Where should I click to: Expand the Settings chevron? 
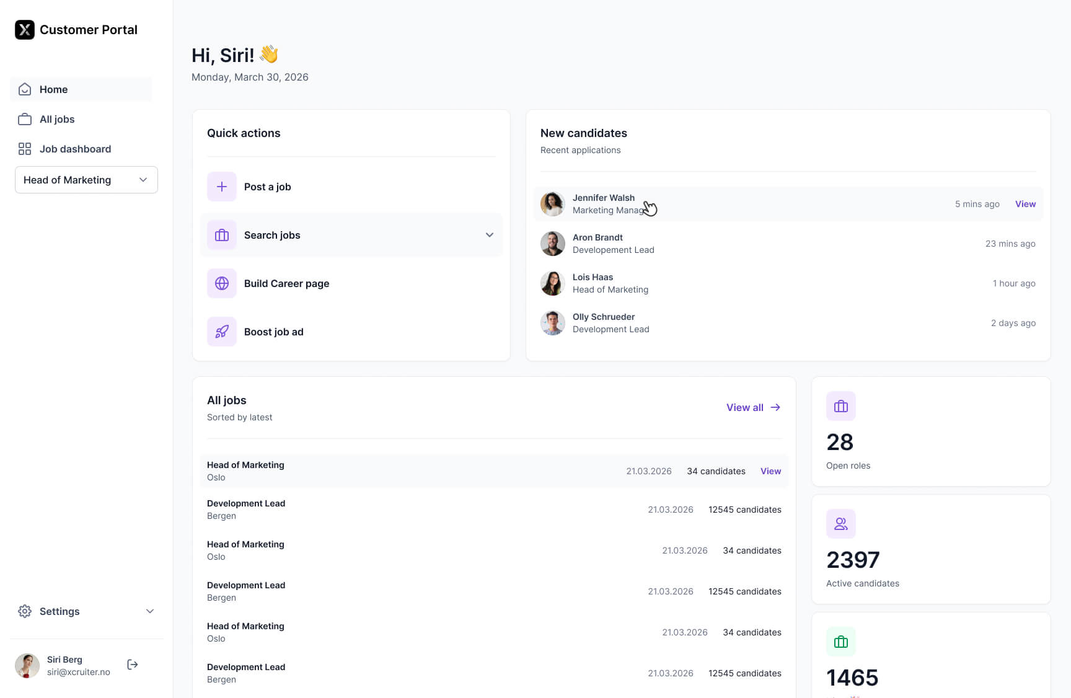(x=150, y=611)
